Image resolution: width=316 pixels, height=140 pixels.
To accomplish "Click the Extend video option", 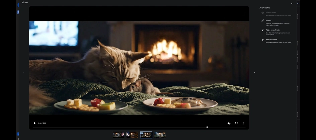I will click(x=271, y=13).
